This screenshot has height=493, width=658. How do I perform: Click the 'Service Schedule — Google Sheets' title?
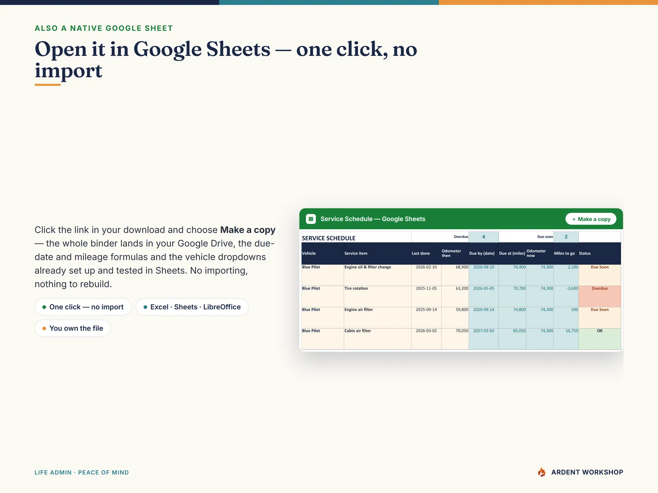(x=373, y=219)
